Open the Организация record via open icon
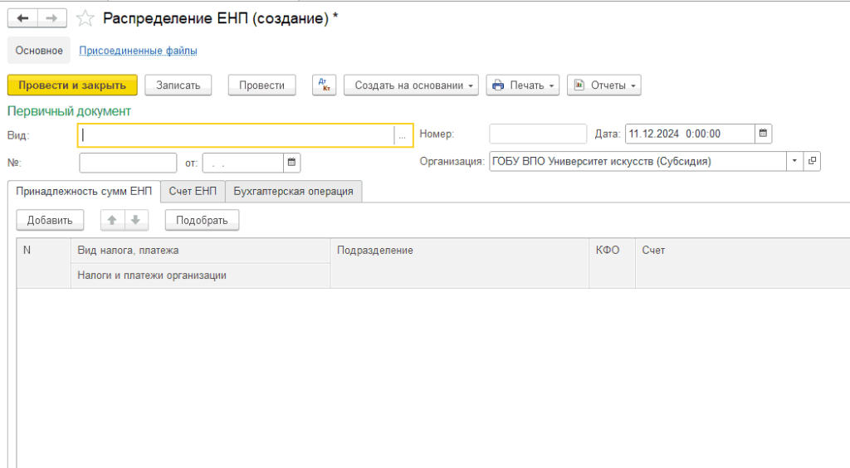The image size is (850, 468). pos(812,161)
